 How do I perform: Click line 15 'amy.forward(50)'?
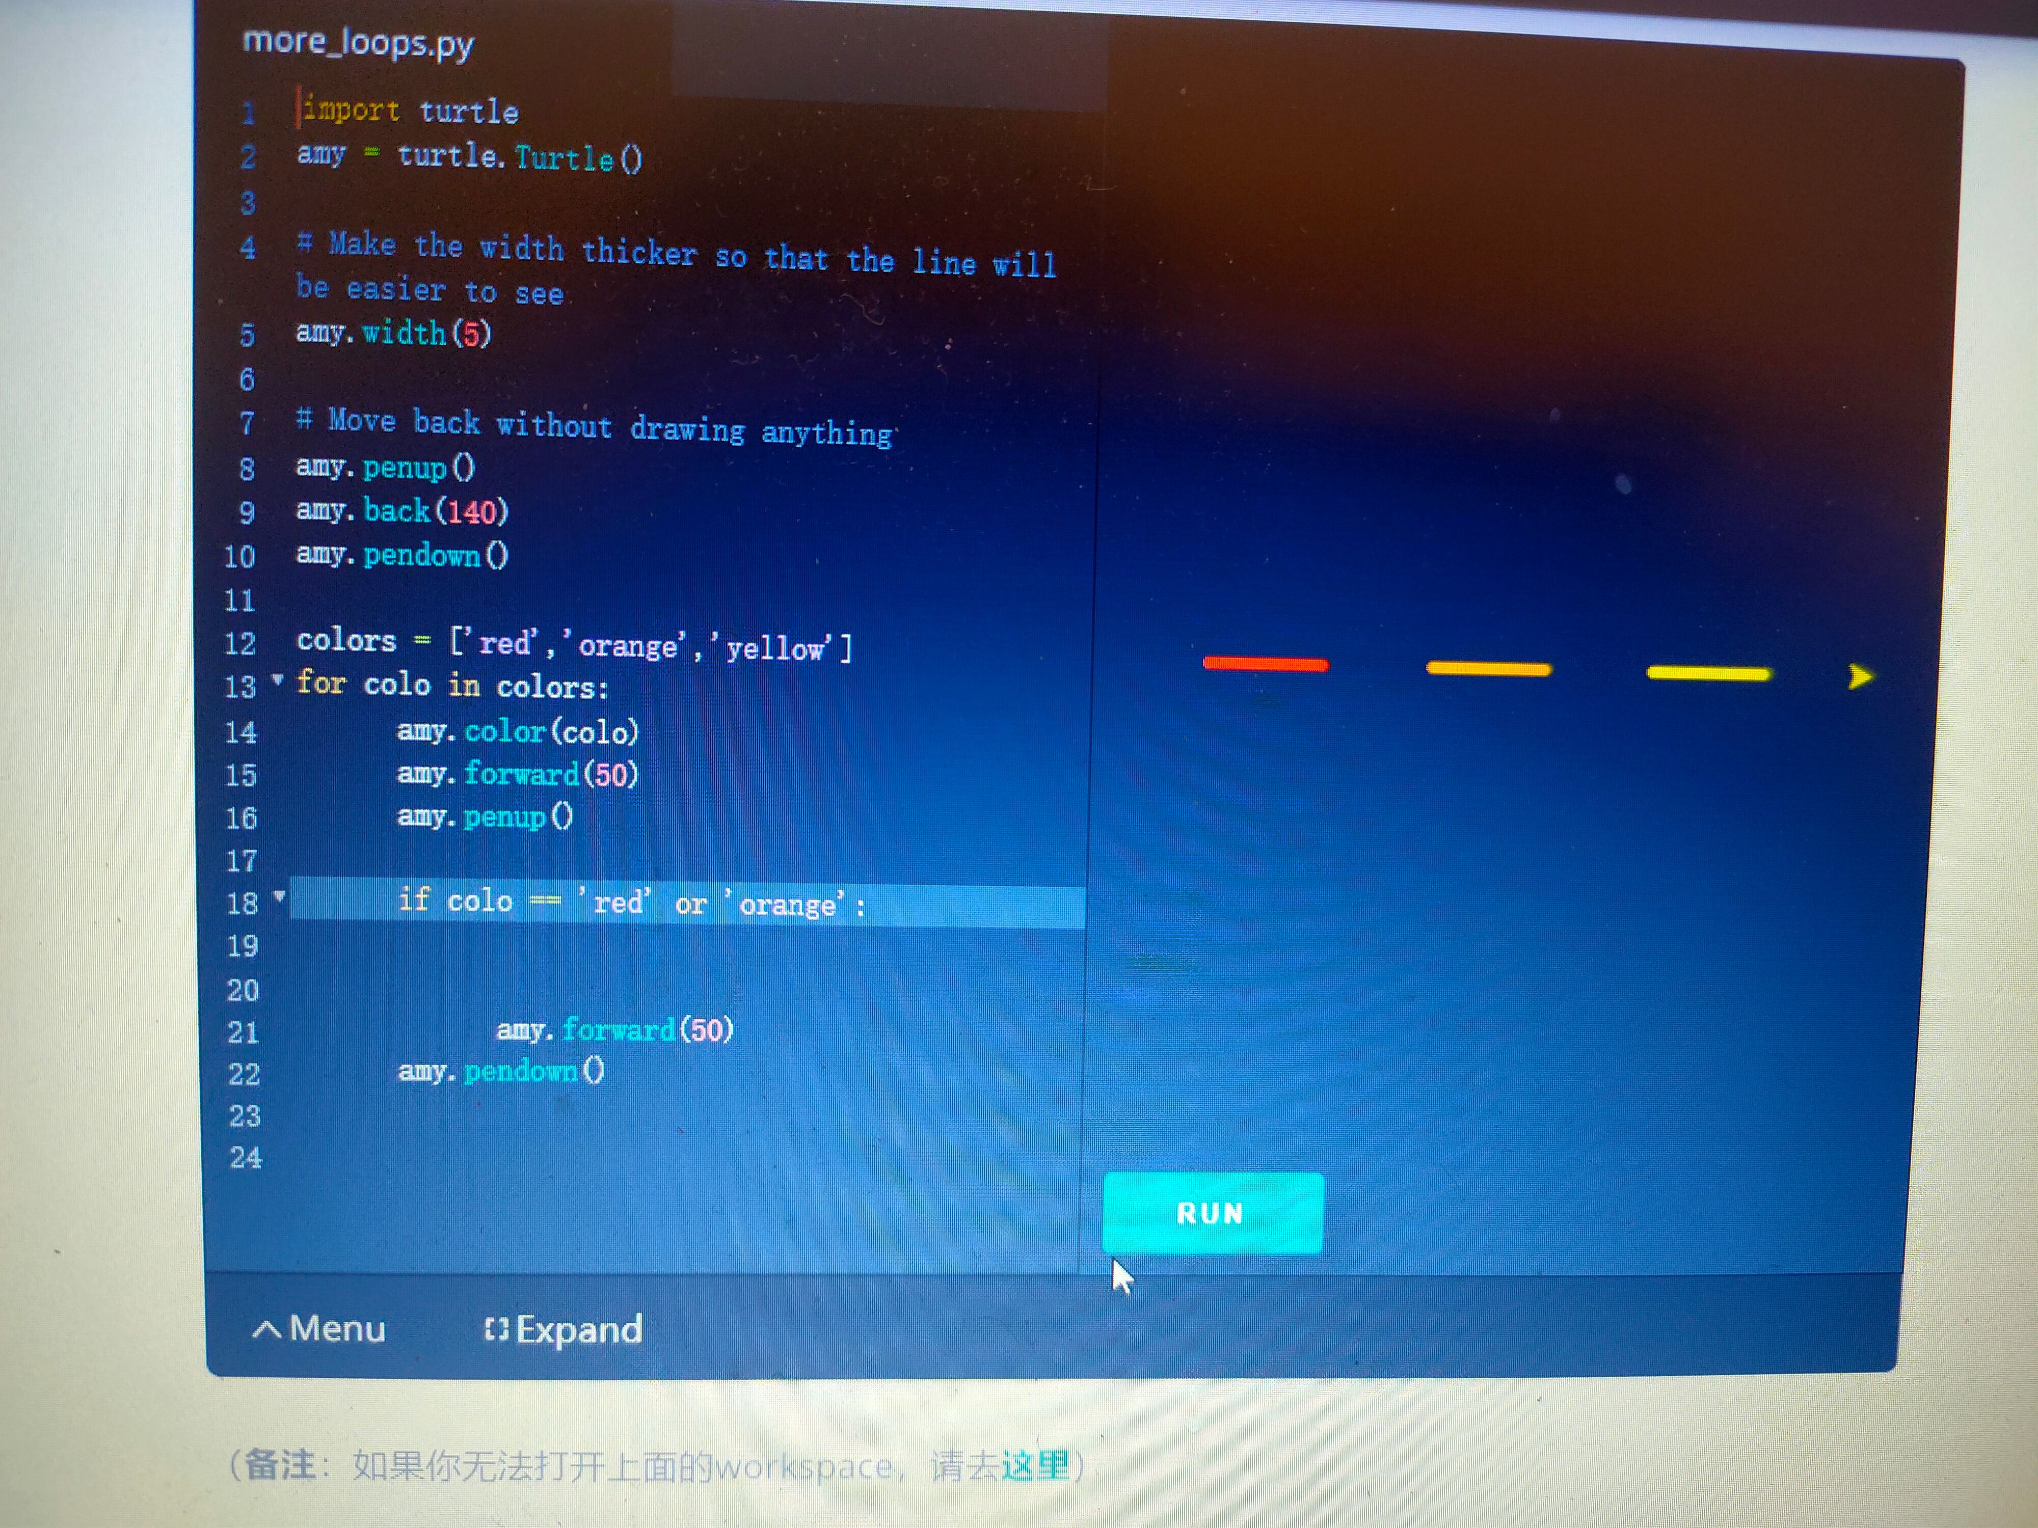click(518, 774)
